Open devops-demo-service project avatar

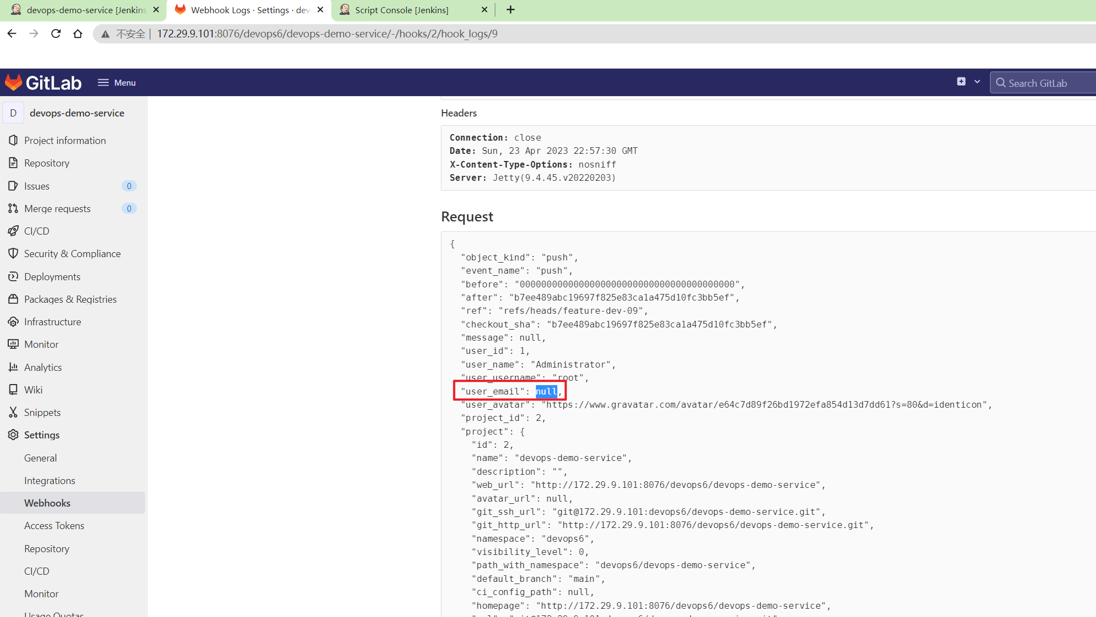point(13,113)
